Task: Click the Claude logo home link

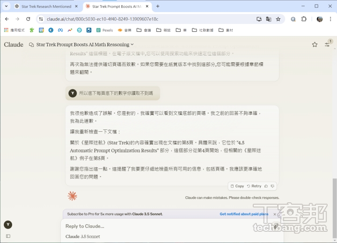Action: (14, 45)
